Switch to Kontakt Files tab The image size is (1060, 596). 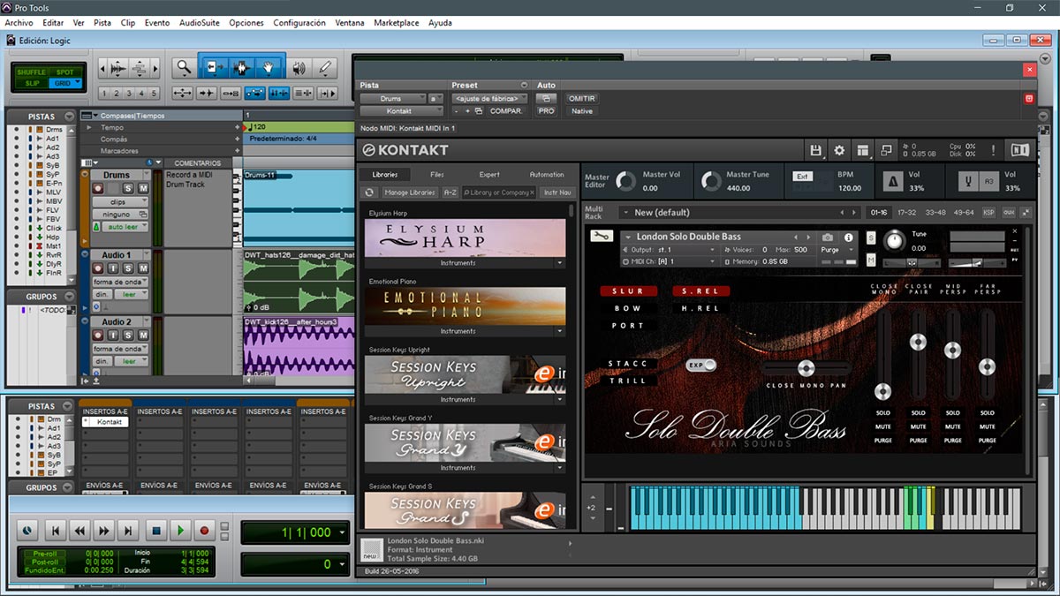(437, 174)
